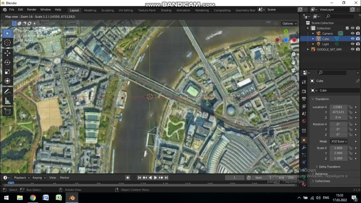Open Render properties tab
This screenshot has height=203, width=361.
point(304,91)
